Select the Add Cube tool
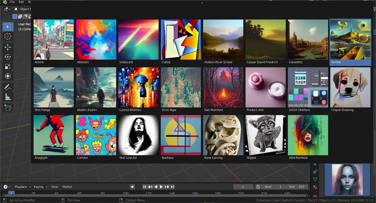The width and height of the screenshot is (376, 203). click(x=8, y=108)
